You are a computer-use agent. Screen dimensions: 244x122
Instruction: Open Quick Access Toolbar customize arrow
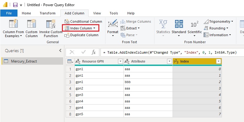[21, 5]
